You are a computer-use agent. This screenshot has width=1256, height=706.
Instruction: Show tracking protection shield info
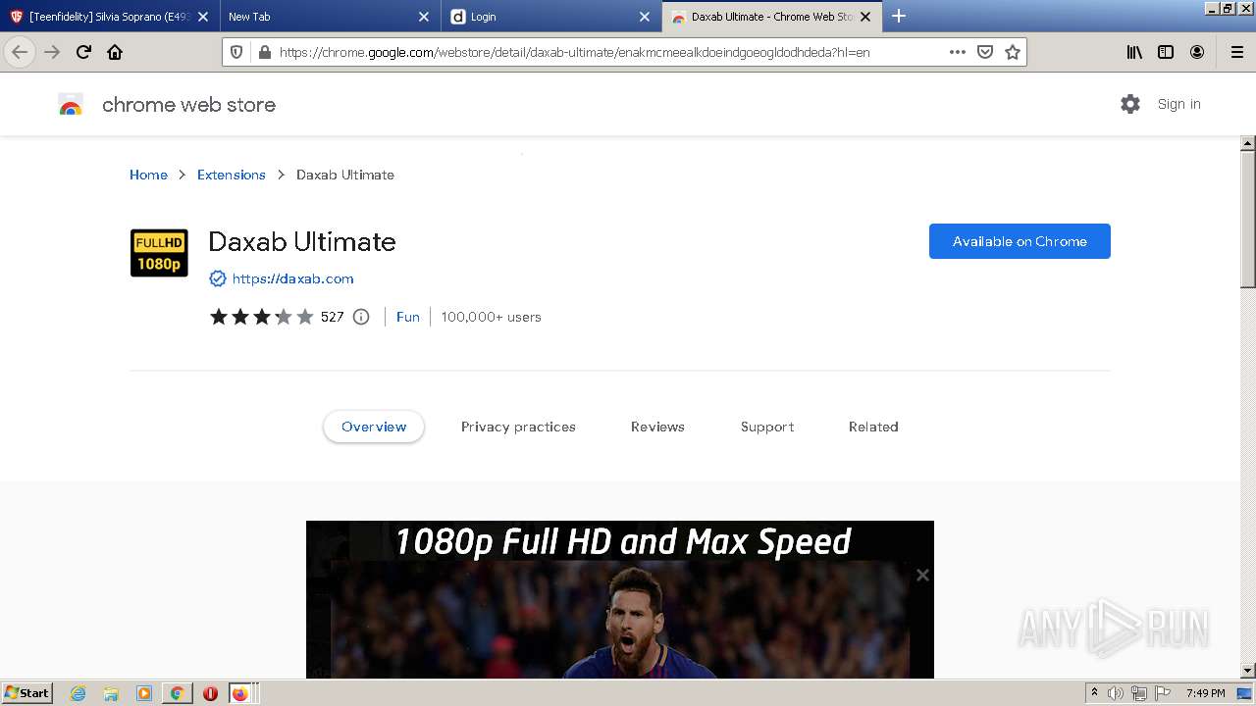pyautogui.click(x=236, y=52)
